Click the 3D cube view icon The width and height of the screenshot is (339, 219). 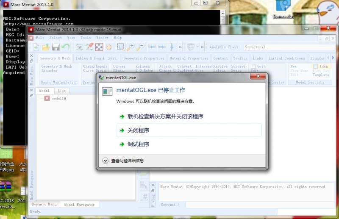tap(191, 47)
